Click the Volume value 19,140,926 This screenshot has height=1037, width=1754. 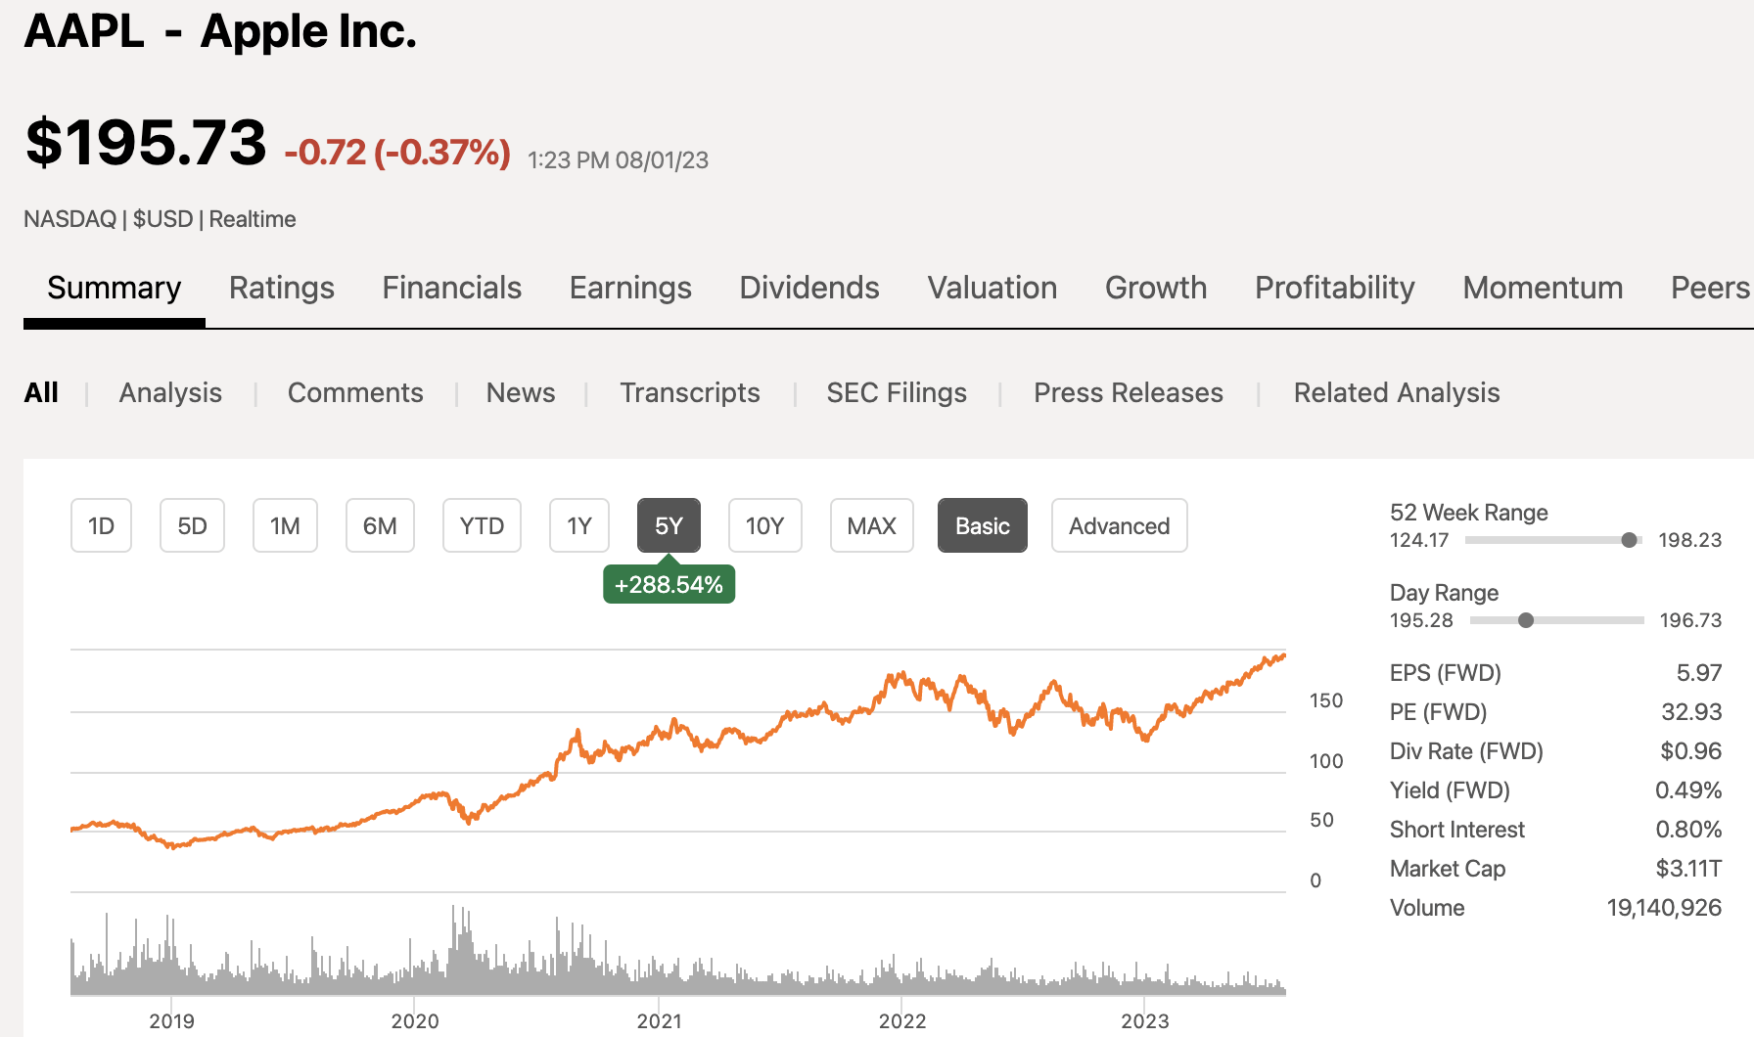click(x=1664, y=907)
